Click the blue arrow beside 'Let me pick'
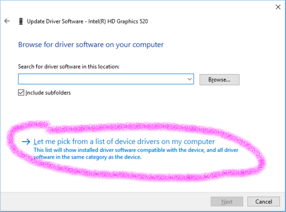This screenshot has height=212, width=286. click(x=26, y=142)
